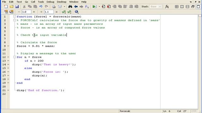Click 'forcecalc' in the status bar
The height and width of the screenshot is (113, 202).
coord(125,111)
